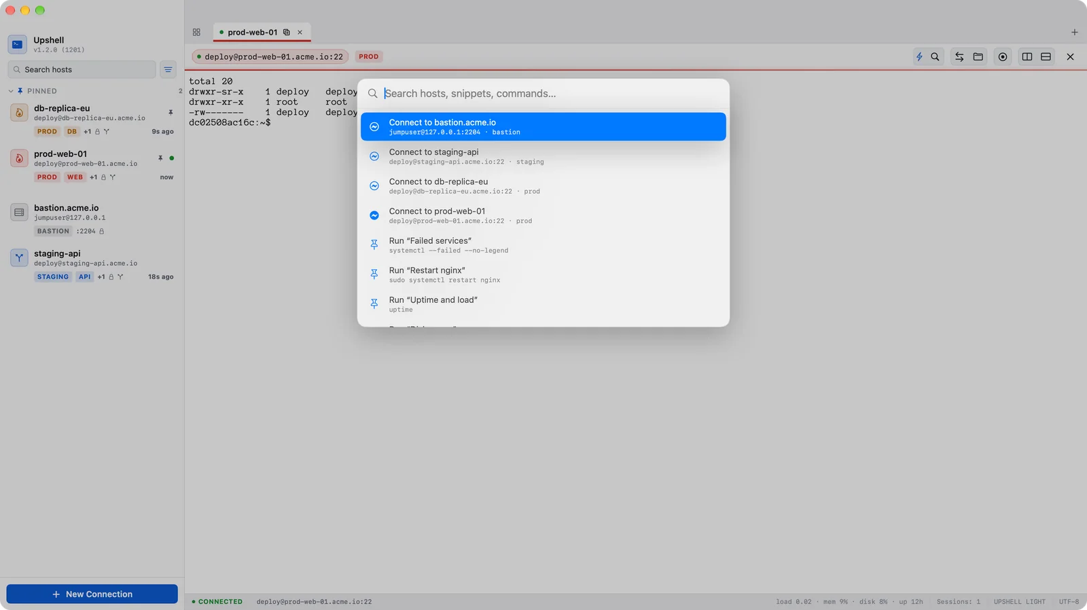Screen dimensions: 1087x610
Task: Open the file browser folder icon
Action: point(978,57)
